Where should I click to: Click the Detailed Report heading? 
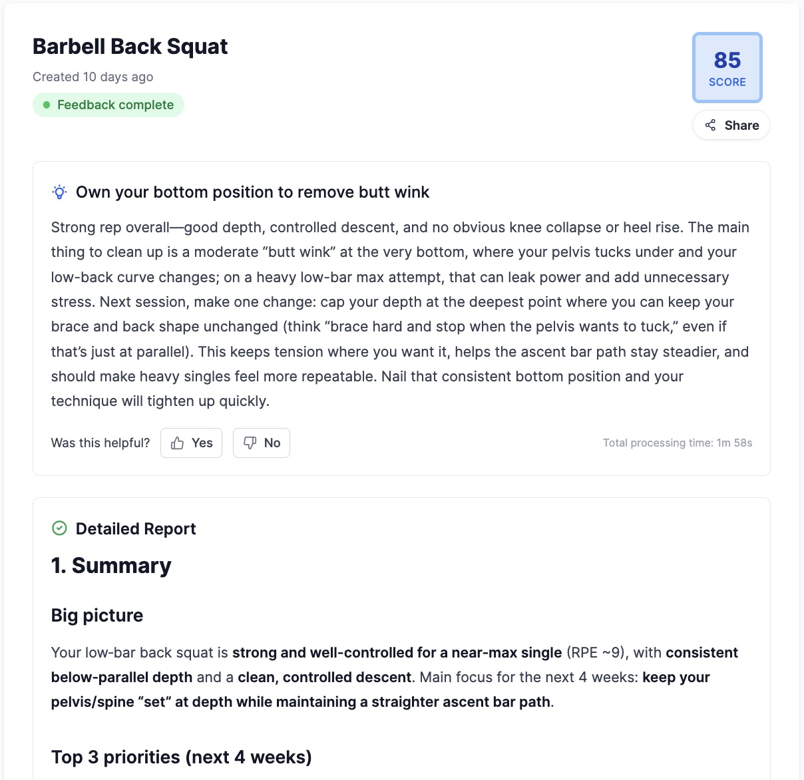[136, 529]
